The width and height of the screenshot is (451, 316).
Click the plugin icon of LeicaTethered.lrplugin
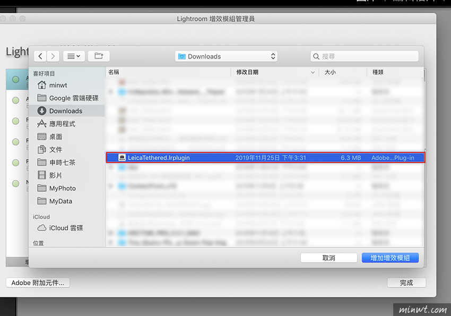(122, 157)
